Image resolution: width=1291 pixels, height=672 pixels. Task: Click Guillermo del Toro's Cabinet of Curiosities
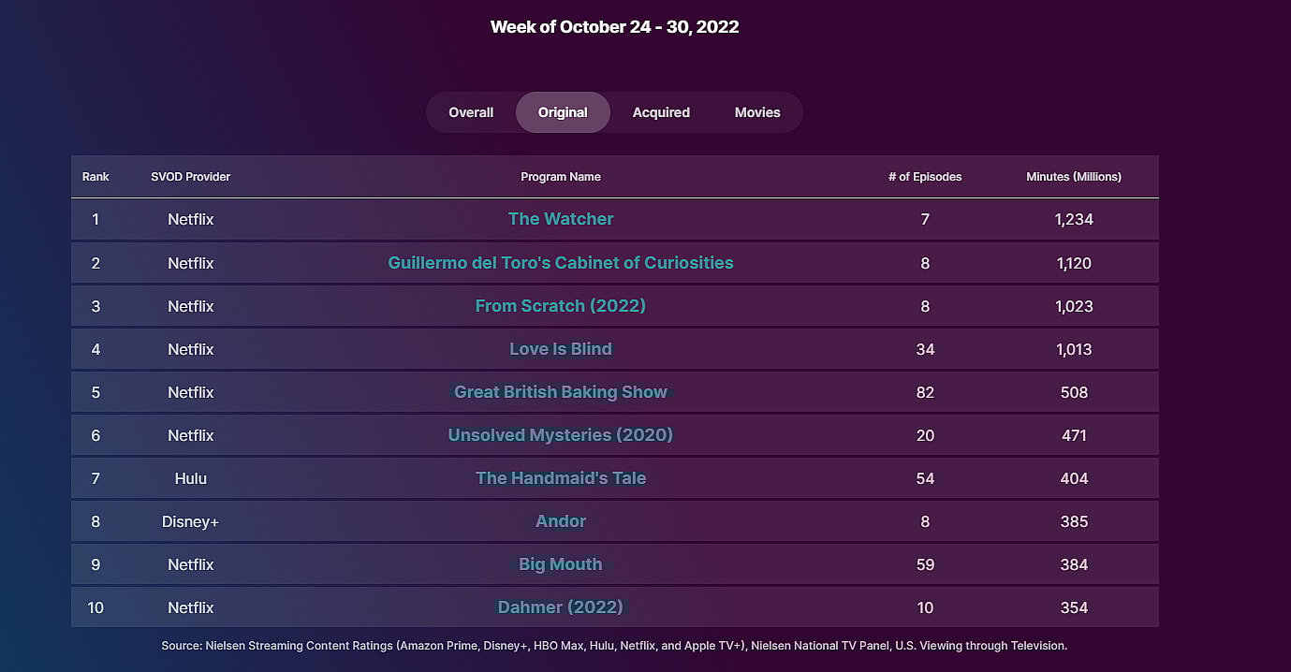[x=561, y=263]
